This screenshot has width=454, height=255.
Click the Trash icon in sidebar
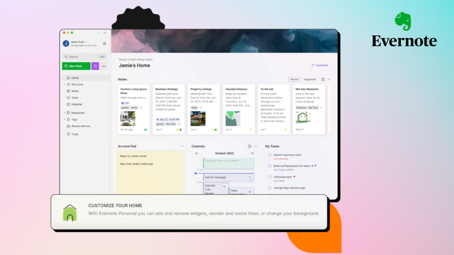coord(68,134)
